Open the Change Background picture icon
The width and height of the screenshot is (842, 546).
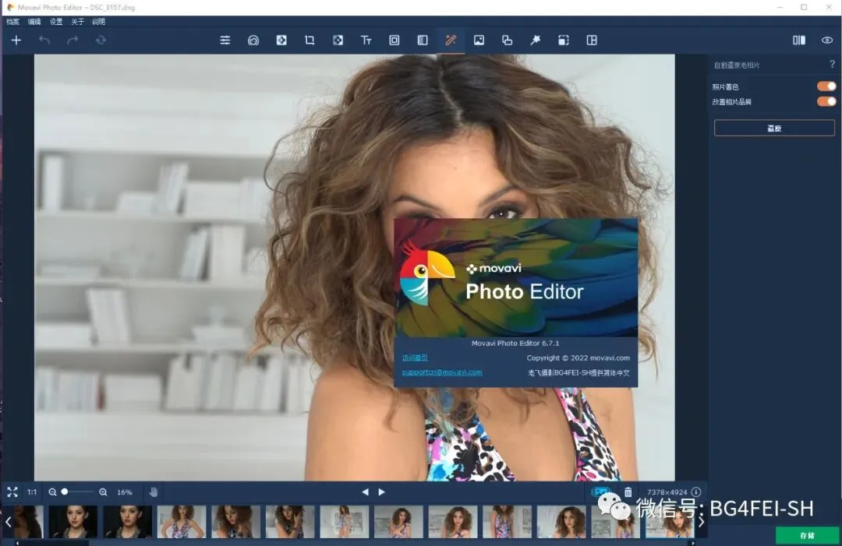[479, 41]
